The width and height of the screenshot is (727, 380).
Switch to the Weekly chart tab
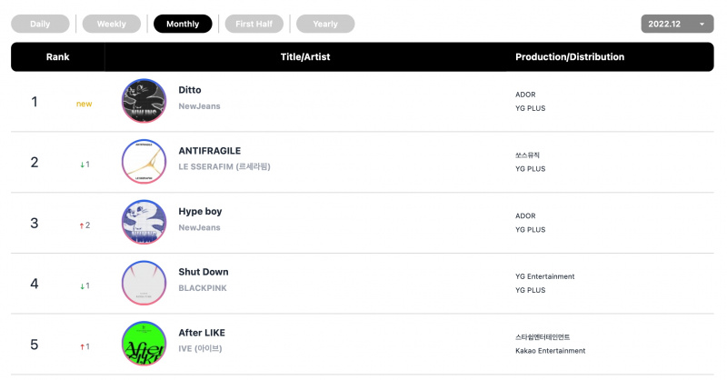tap(111, 24)
